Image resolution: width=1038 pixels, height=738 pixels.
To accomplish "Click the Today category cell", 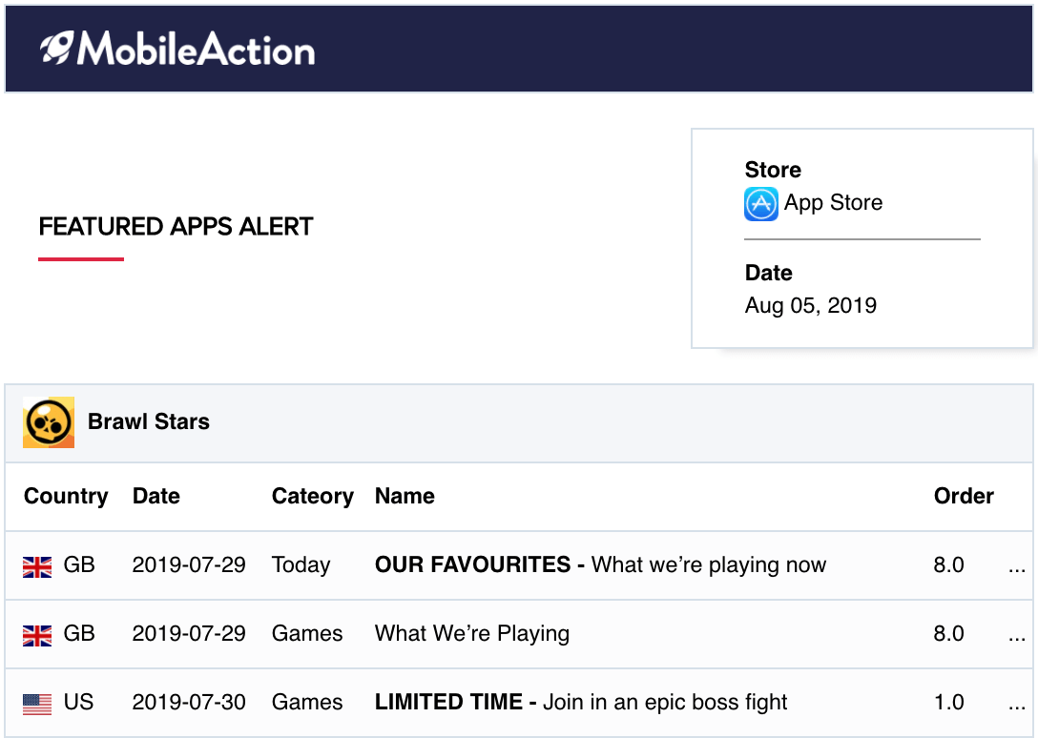I will coord(301,564).
